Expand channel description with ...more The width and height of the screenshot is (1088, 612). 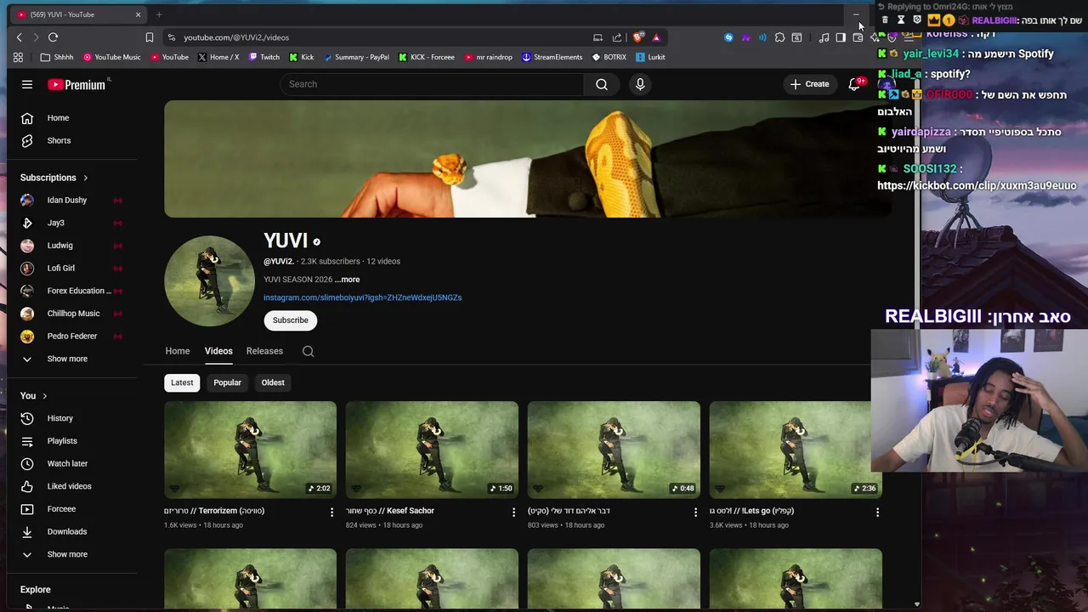pos(347,280)
